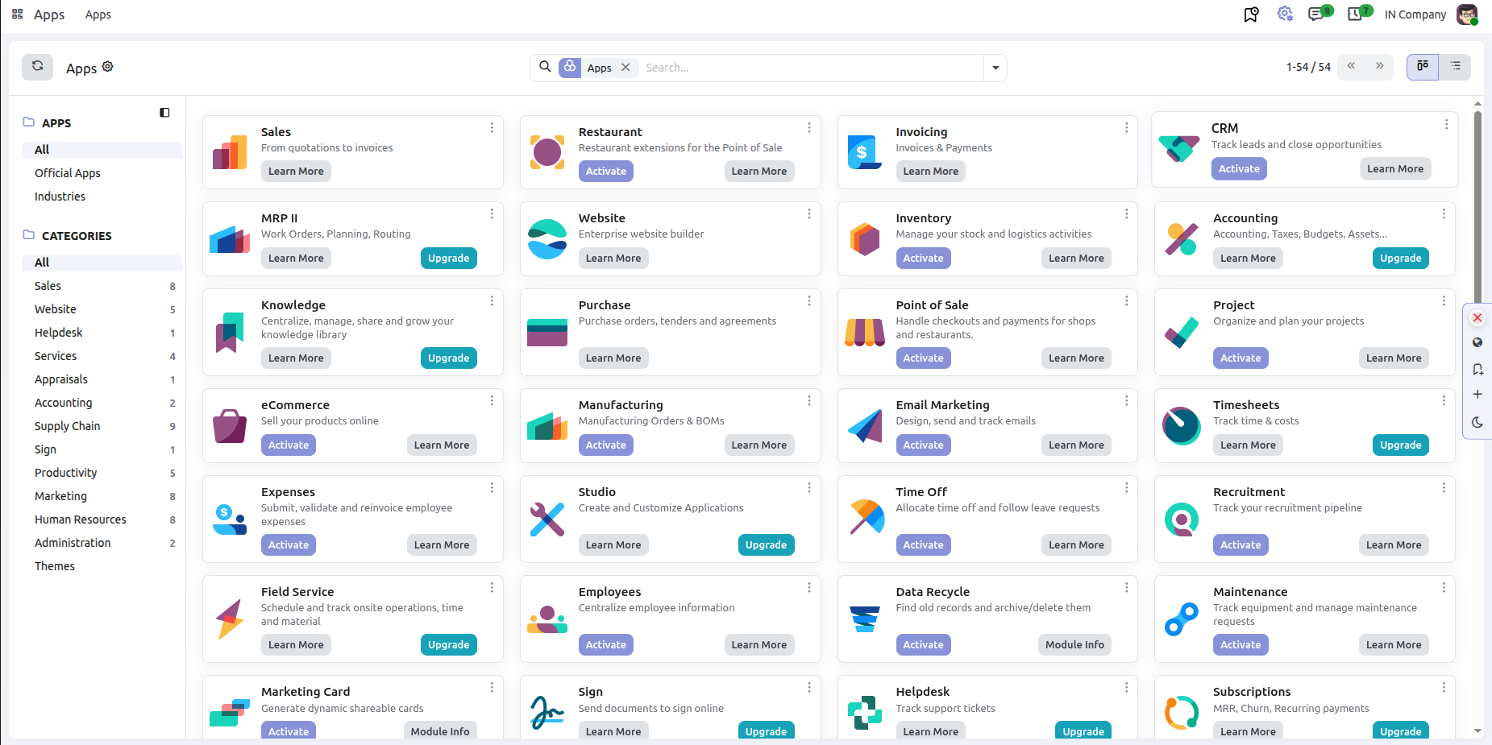
Task: Click the user avatar in top bar
Action: tap(1466, 14)
